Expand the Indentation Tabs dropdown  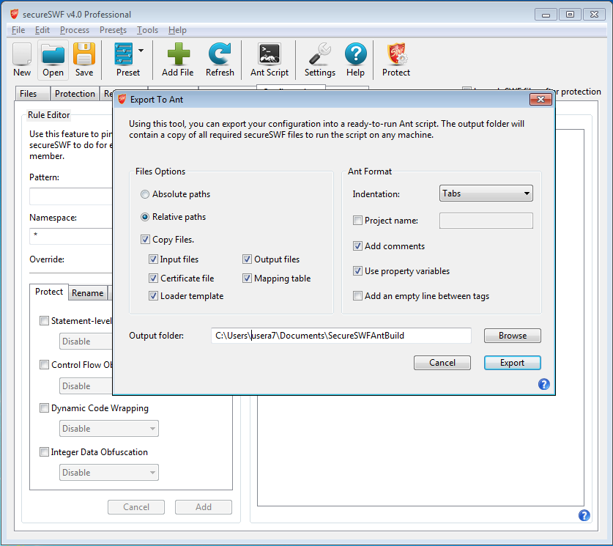(486, 193)
